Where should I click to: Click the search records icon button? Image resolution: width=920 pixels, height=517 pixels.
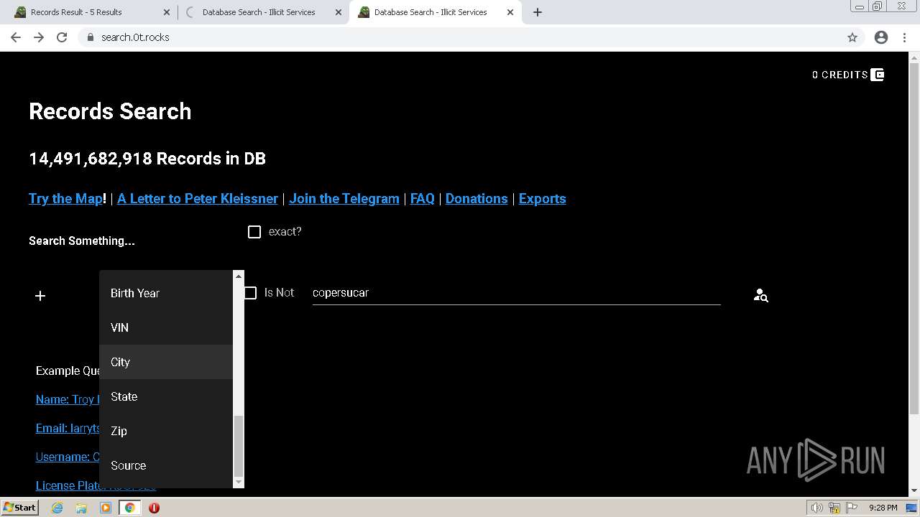(760, 295)
